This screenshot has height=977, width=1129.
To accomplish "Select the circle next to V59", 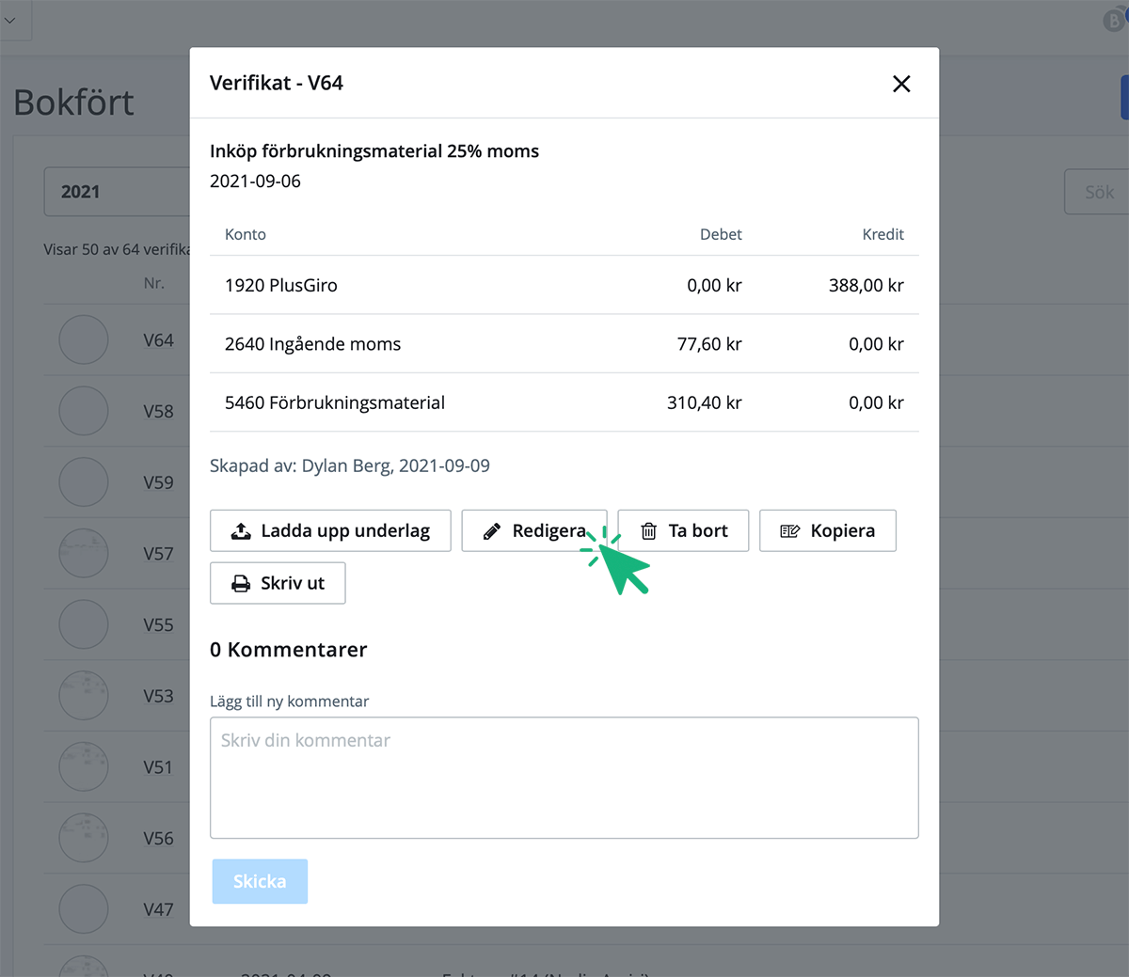I will [84, 481].
